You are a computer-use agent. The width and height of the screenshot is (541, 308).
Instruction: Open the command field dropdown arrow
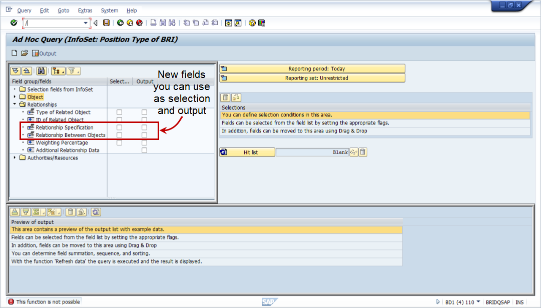point(86,23)
